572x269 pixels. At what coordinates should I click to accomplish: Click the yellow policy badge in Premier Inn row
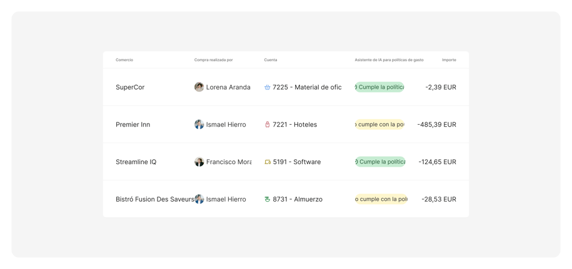point(379,124)
